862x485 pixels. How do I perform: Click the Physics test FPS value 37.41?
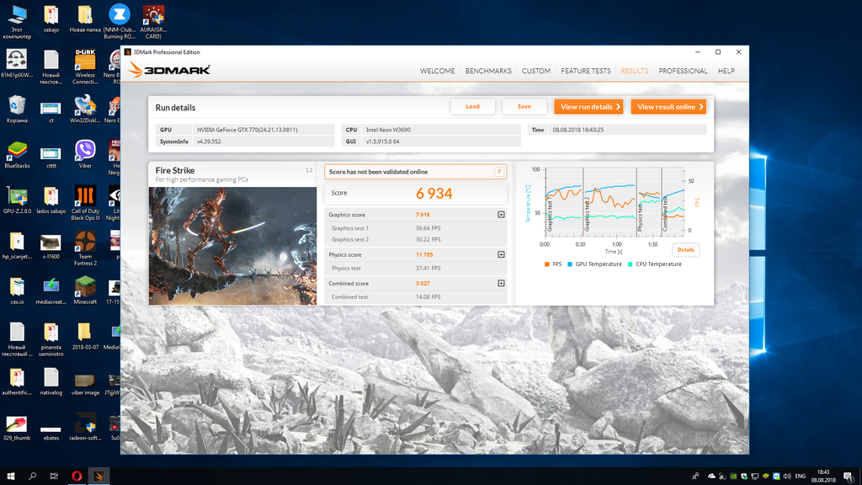[428, 269]
